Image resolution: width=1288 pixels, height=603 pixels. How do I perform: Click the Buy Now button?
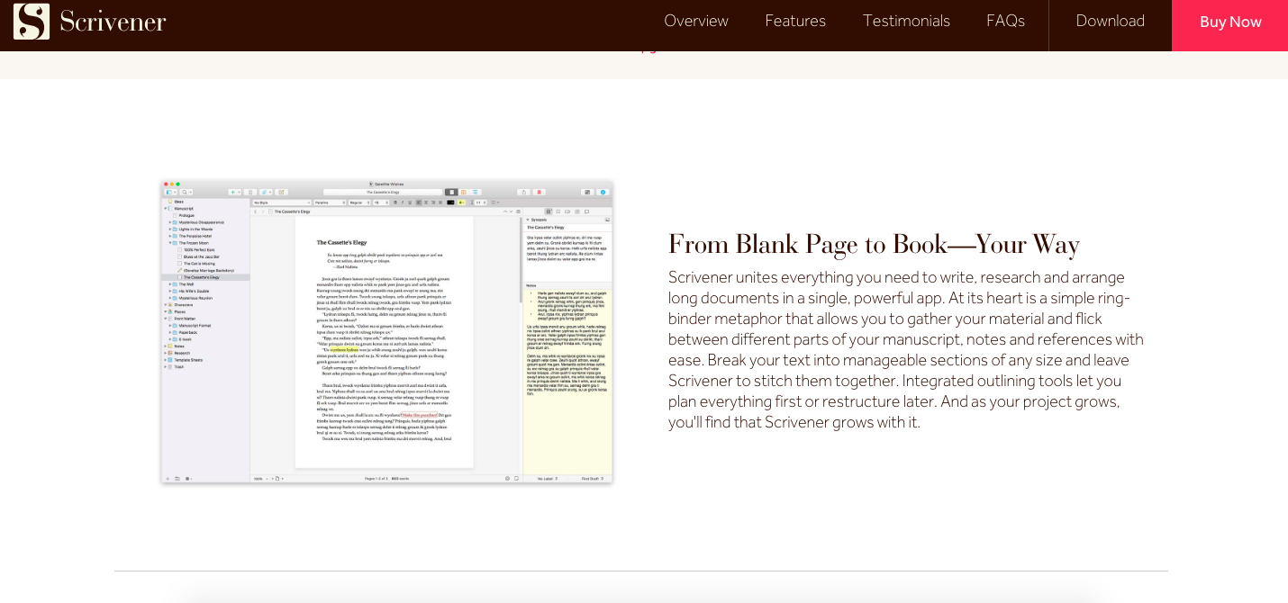pyautogui.click(x=1230, y=25)
